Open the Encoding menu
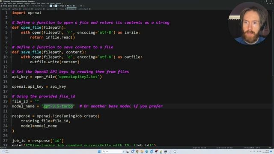Image resolution: width=274 pixels, height=154 pixels. click(x=20, y=3)
